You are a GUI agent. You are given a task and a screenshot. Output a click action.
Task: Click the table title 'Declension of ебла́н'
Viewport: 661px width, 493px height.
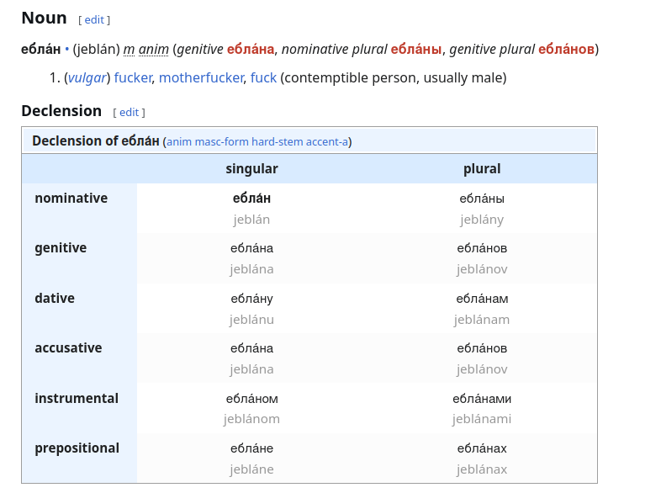[x=96, y=140]
